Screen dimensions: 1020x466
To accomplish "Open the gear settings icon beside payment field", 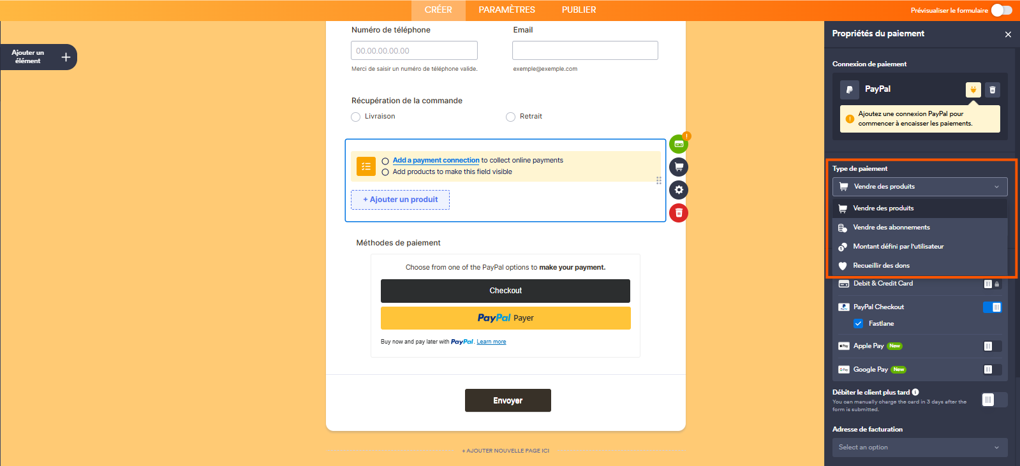I will point(679,190).
